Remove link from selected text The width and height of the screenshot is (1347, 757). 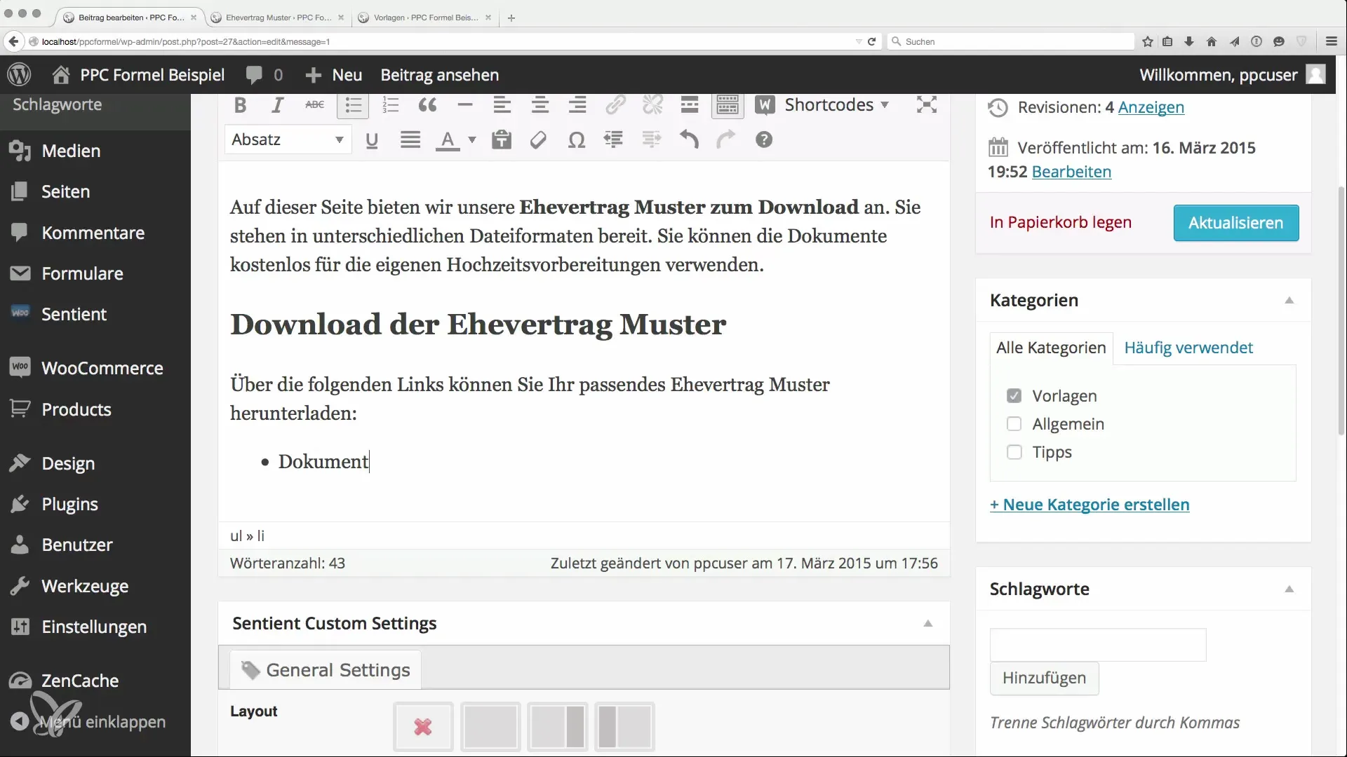[x=652, y=105]
